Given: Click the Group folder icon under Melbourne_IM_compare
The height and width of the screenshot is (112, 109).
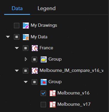Looking at the screenshot, I should (x=44, y=82).
